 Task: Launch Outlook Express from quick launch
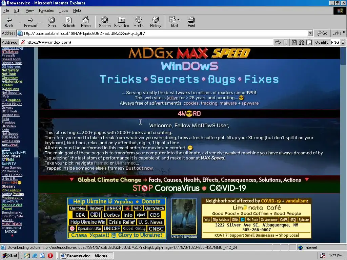click(42, 256)
